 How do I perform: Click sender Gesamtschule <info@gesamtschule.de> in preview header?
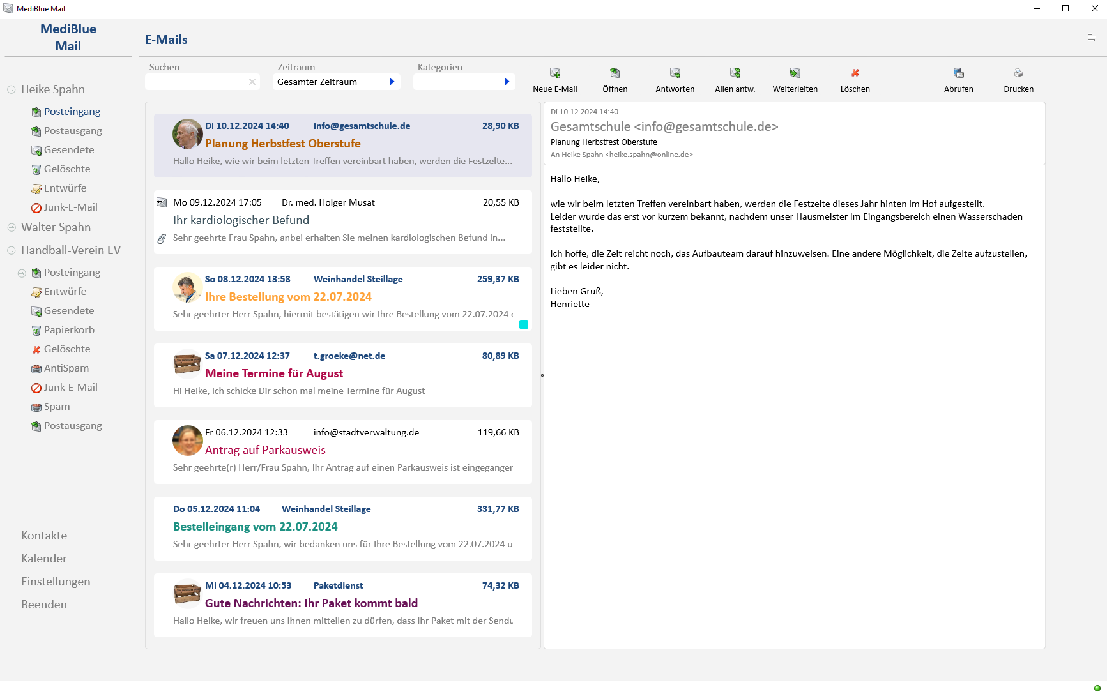(664, 126)
